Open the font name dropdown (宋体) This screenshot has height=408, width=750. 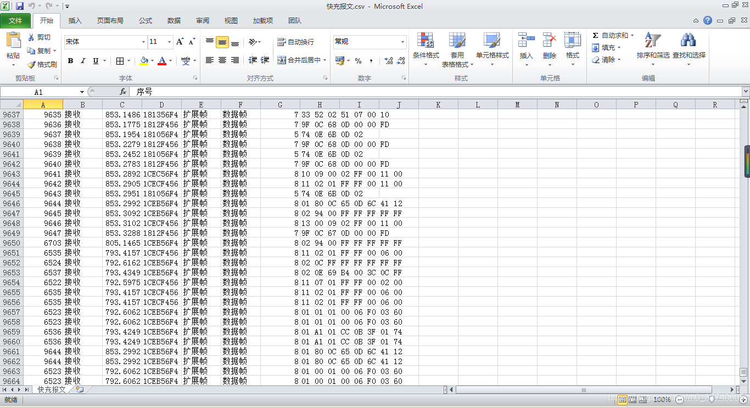(x=144, y=42)
